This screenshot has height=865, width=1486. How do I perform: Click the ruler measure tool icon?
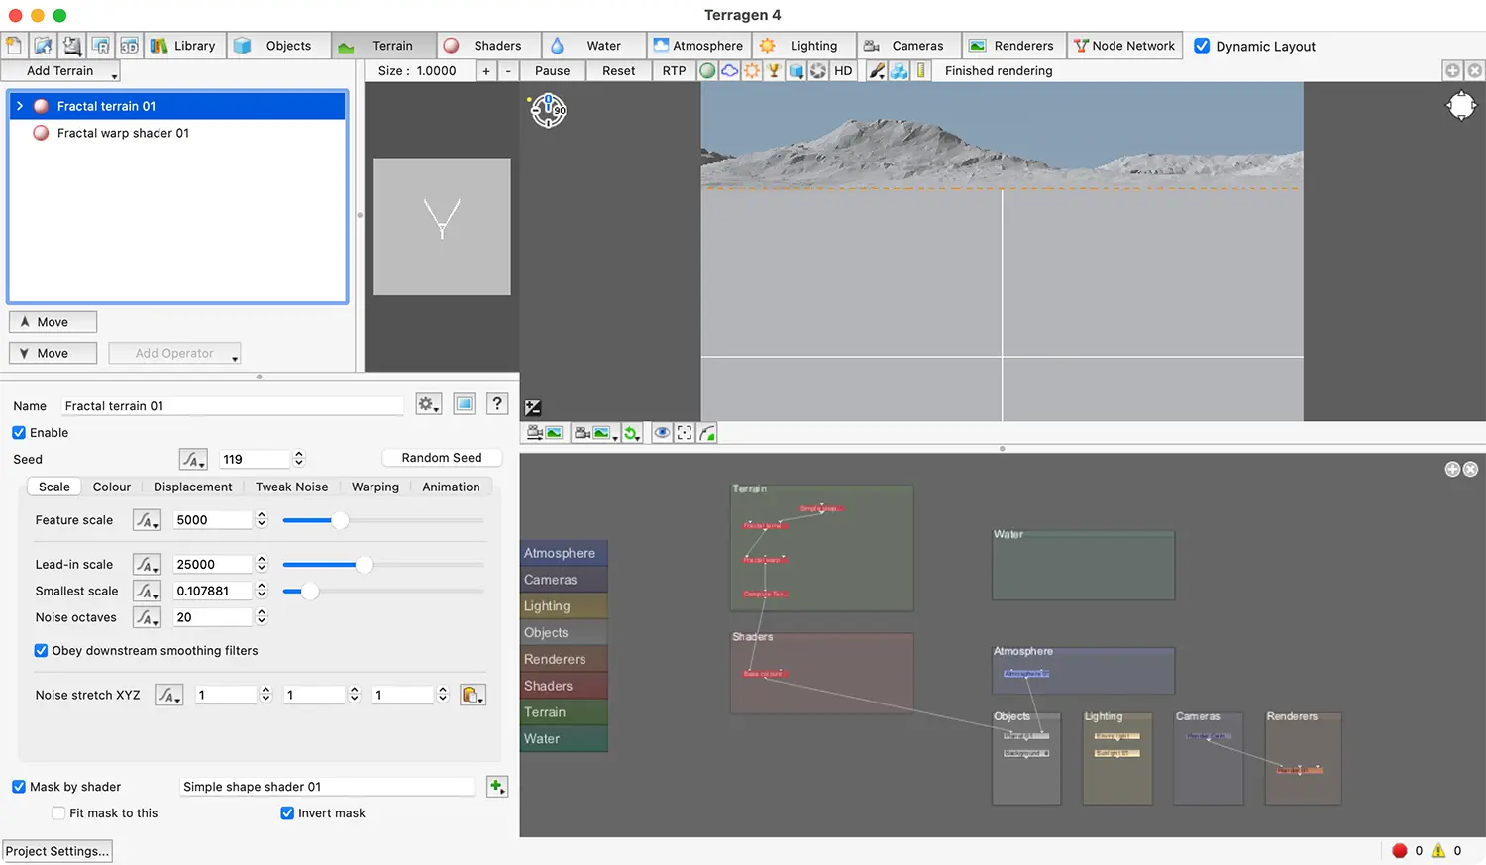point(921,71)
